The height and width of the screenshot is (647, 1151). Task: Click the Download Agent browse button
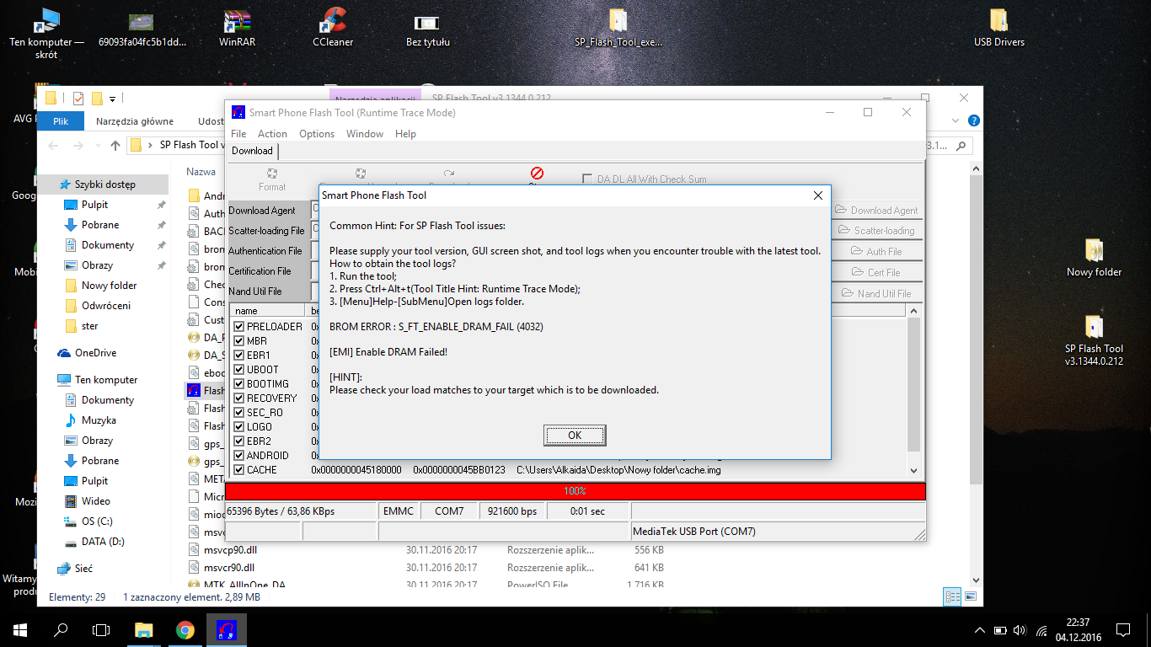(x=876, y=211)
